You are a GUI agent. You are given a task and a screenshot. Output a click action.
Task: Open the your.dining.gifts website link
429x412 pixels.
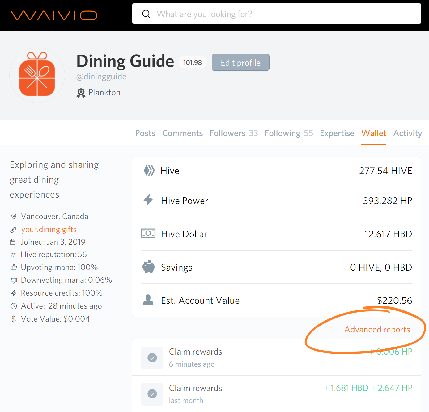pyautogui.click(x=49, y=229)
